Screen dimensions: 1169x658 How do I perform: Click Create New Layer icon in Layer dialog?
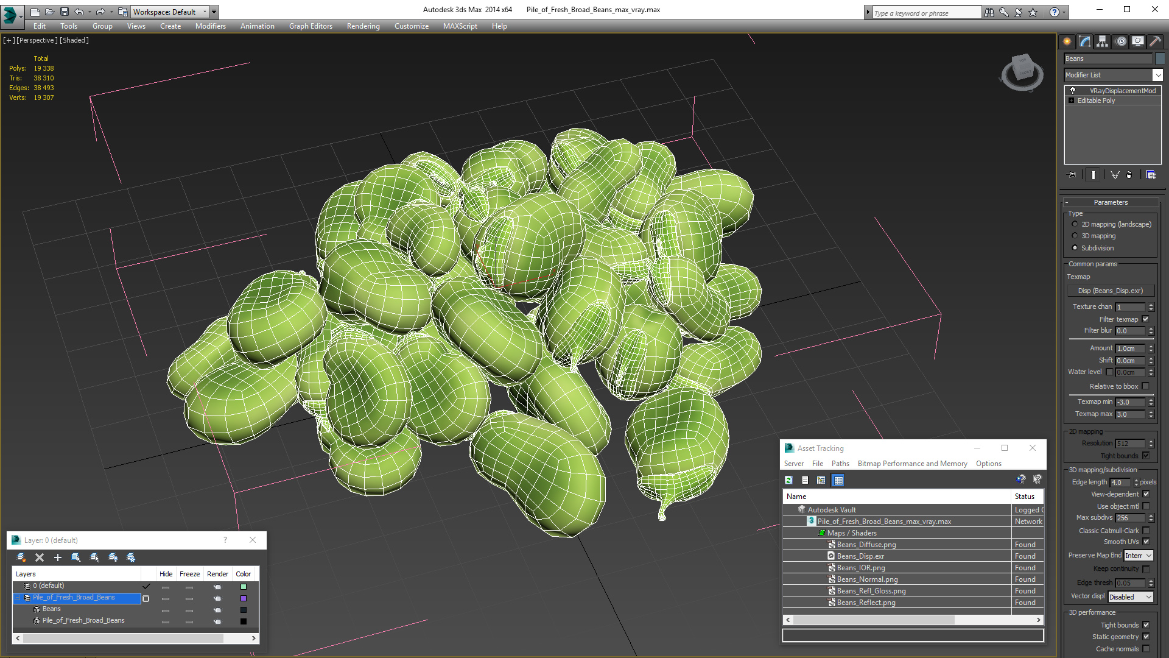coord(21,557)
